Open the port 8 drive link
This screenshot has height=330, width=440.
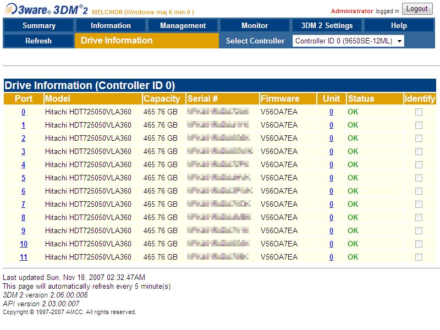[x=23, y=217]
